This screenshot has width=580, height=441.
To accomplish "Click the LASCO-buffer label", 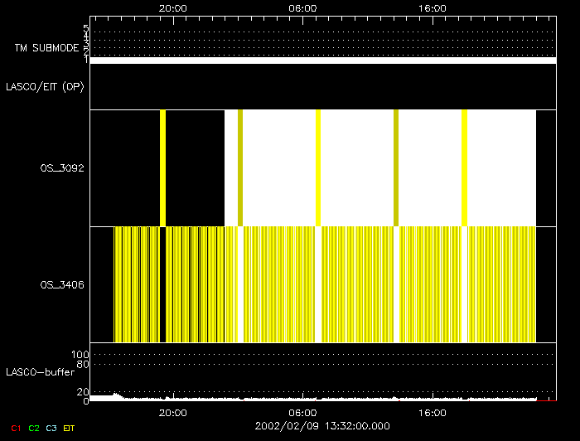I will [41, 372].
